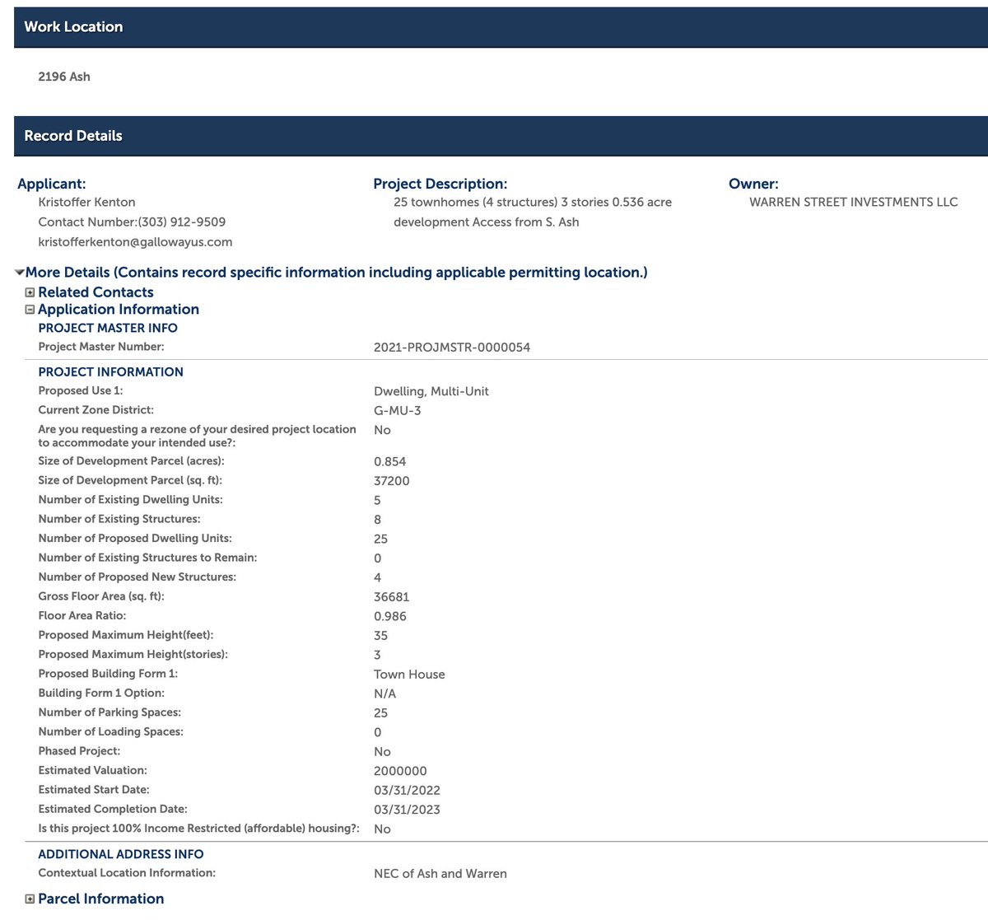
Task: Click proposed use value Dwelling, Multi-Unit
Action: [431, 392]
